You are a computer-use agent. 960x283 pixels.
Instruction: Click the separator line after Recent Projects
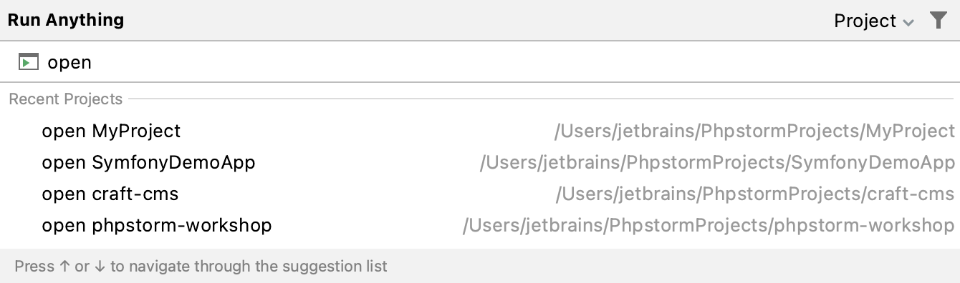[x=541, y=99]
